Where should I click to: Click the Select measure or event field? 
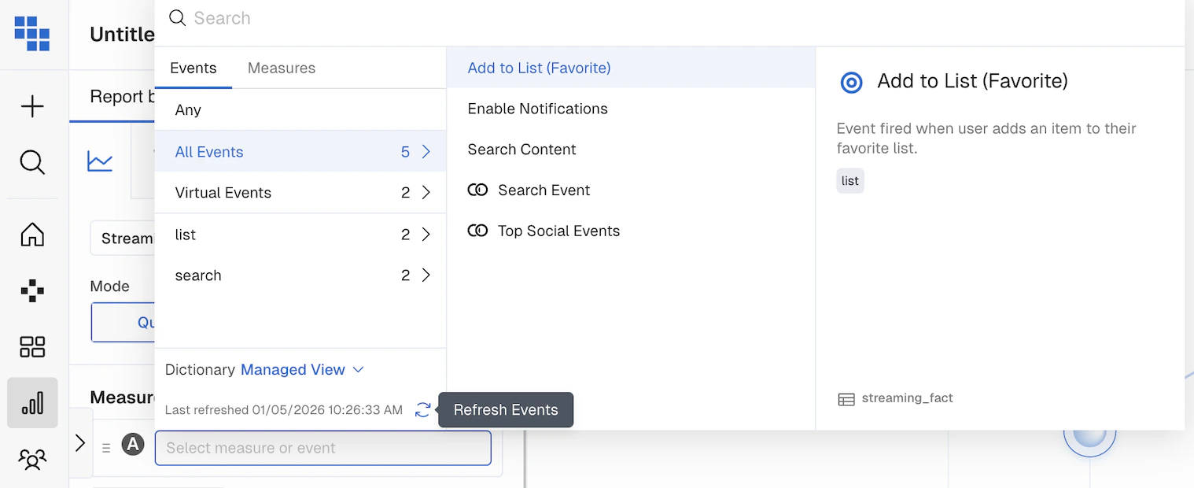[323, 448]
